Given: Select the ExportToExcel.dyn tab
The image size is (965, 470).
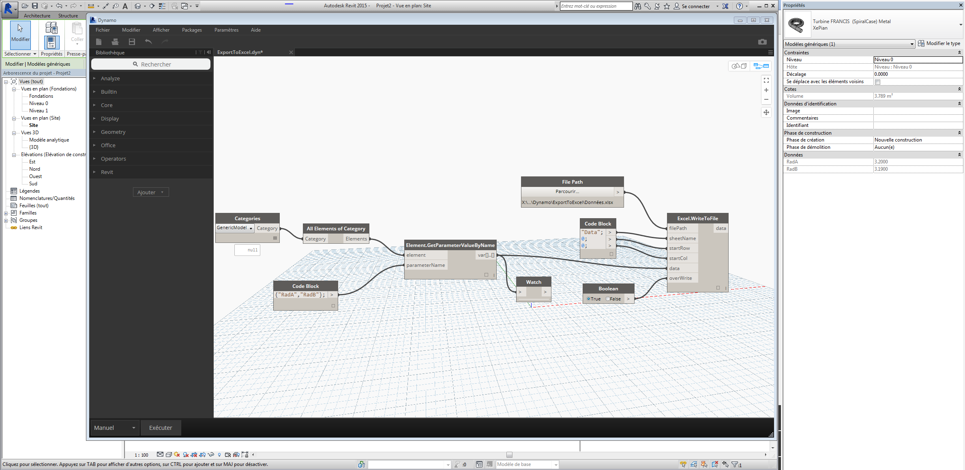Looking at the screenshot, I should [240, 52].
